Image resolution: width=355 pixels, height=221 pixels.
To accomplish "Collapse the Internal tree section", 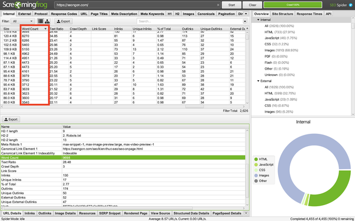I will 259,20.
